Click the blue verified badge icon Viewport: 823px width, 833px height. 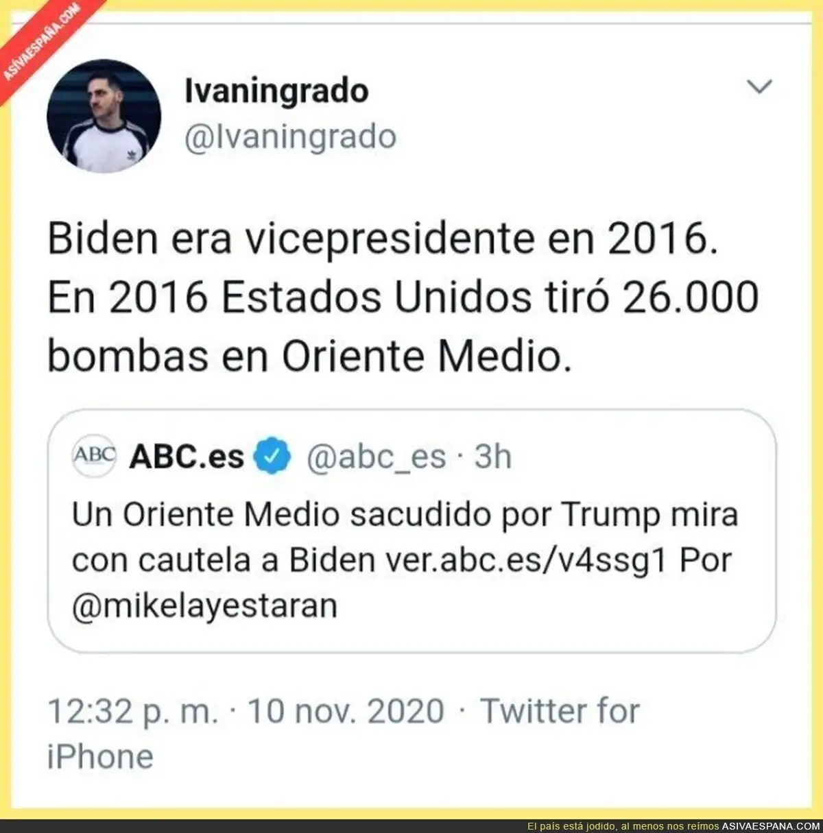273,456
